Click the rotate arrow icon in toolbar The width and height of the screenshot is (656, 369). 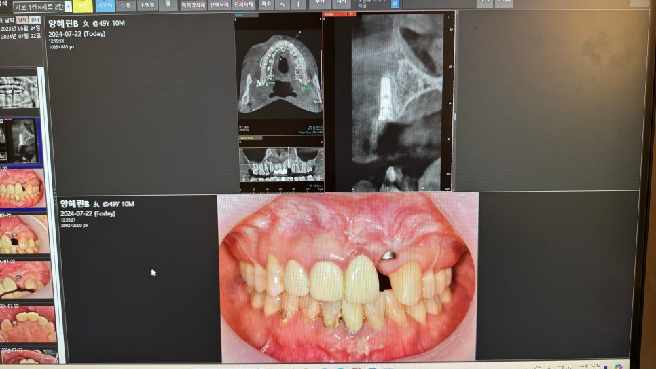(283, 4)
